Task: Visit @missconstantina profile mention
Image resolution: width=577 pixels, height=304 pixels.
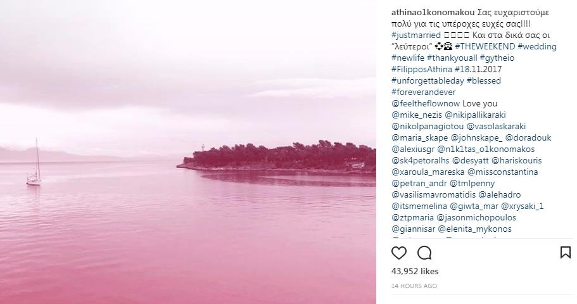Action: coord(503,172)
